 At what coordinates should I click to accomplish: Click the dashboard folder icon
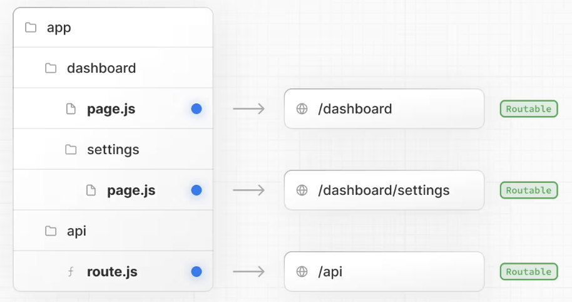pos(51,68)
